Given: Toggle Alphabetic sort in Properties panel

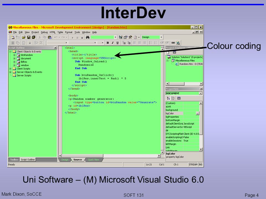Looking at the screenshot, I should 168,98.
